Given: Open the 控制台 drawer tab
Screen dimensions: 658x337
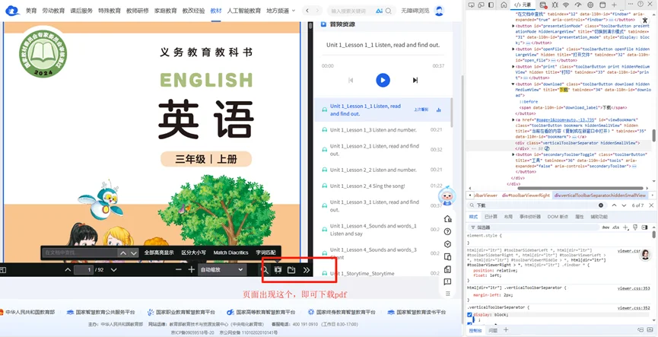Looking at the screenshot, I should (x=475, y=331).
